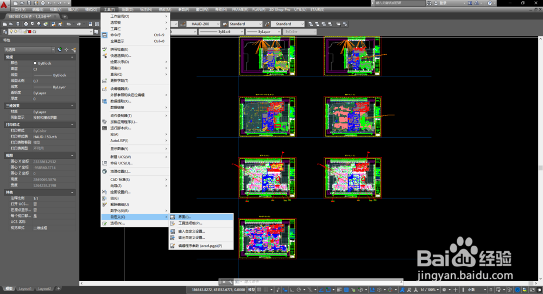543x294 pixels.
Task: Toggle grid display in status bar
Action: click(259, 290)
